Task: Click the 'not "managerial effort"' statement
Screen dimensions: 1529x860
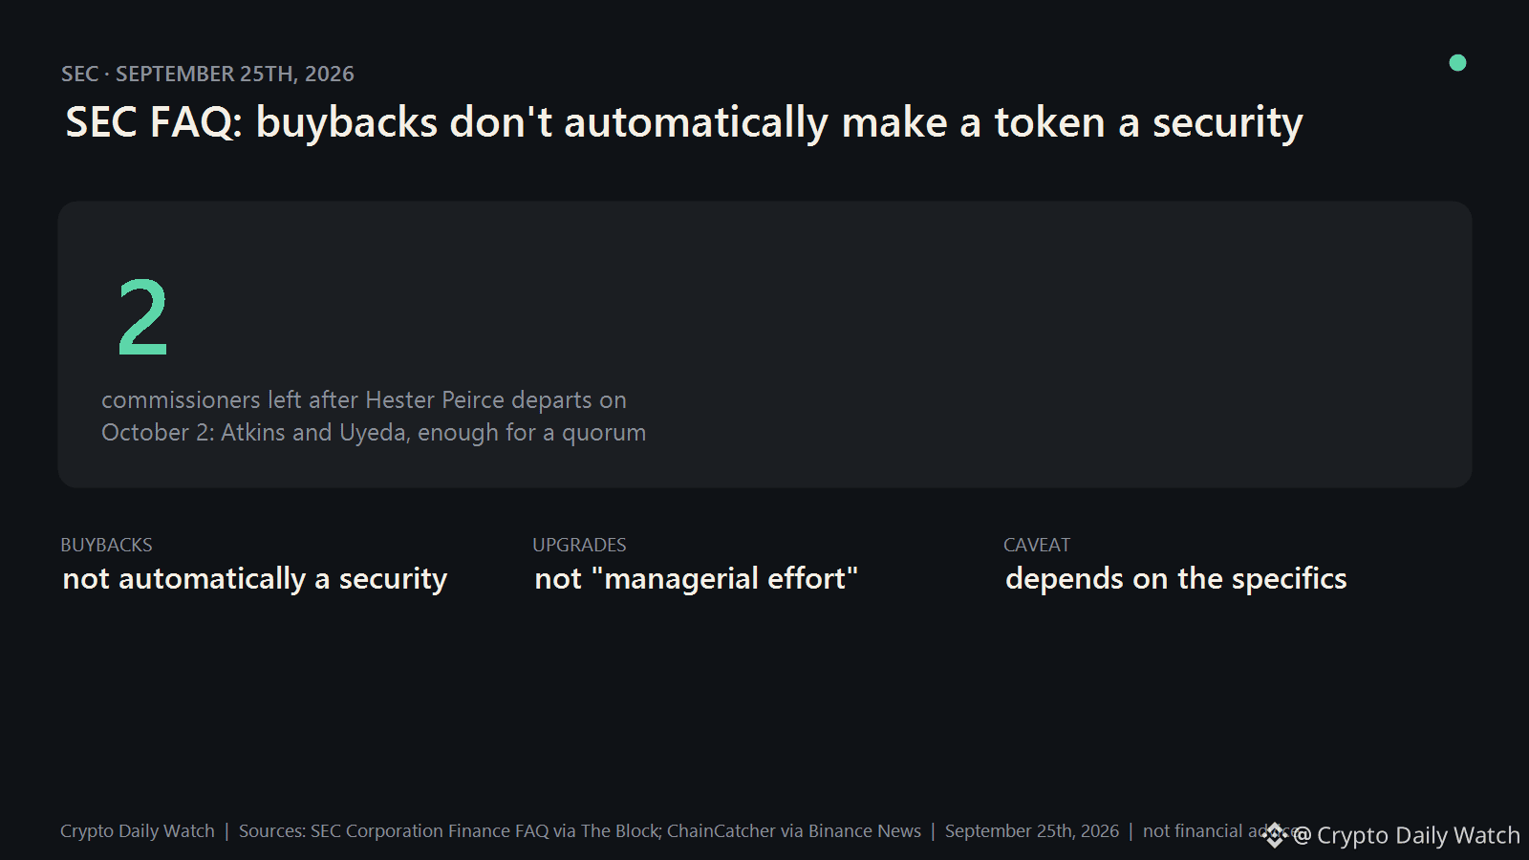Action: 696,579
